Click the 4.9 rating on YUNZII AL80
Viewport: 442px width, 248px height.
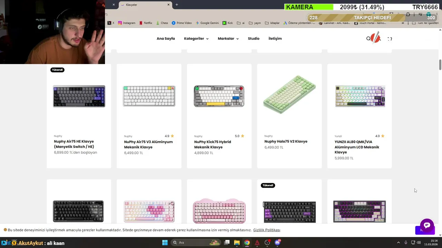pos(380,136)
